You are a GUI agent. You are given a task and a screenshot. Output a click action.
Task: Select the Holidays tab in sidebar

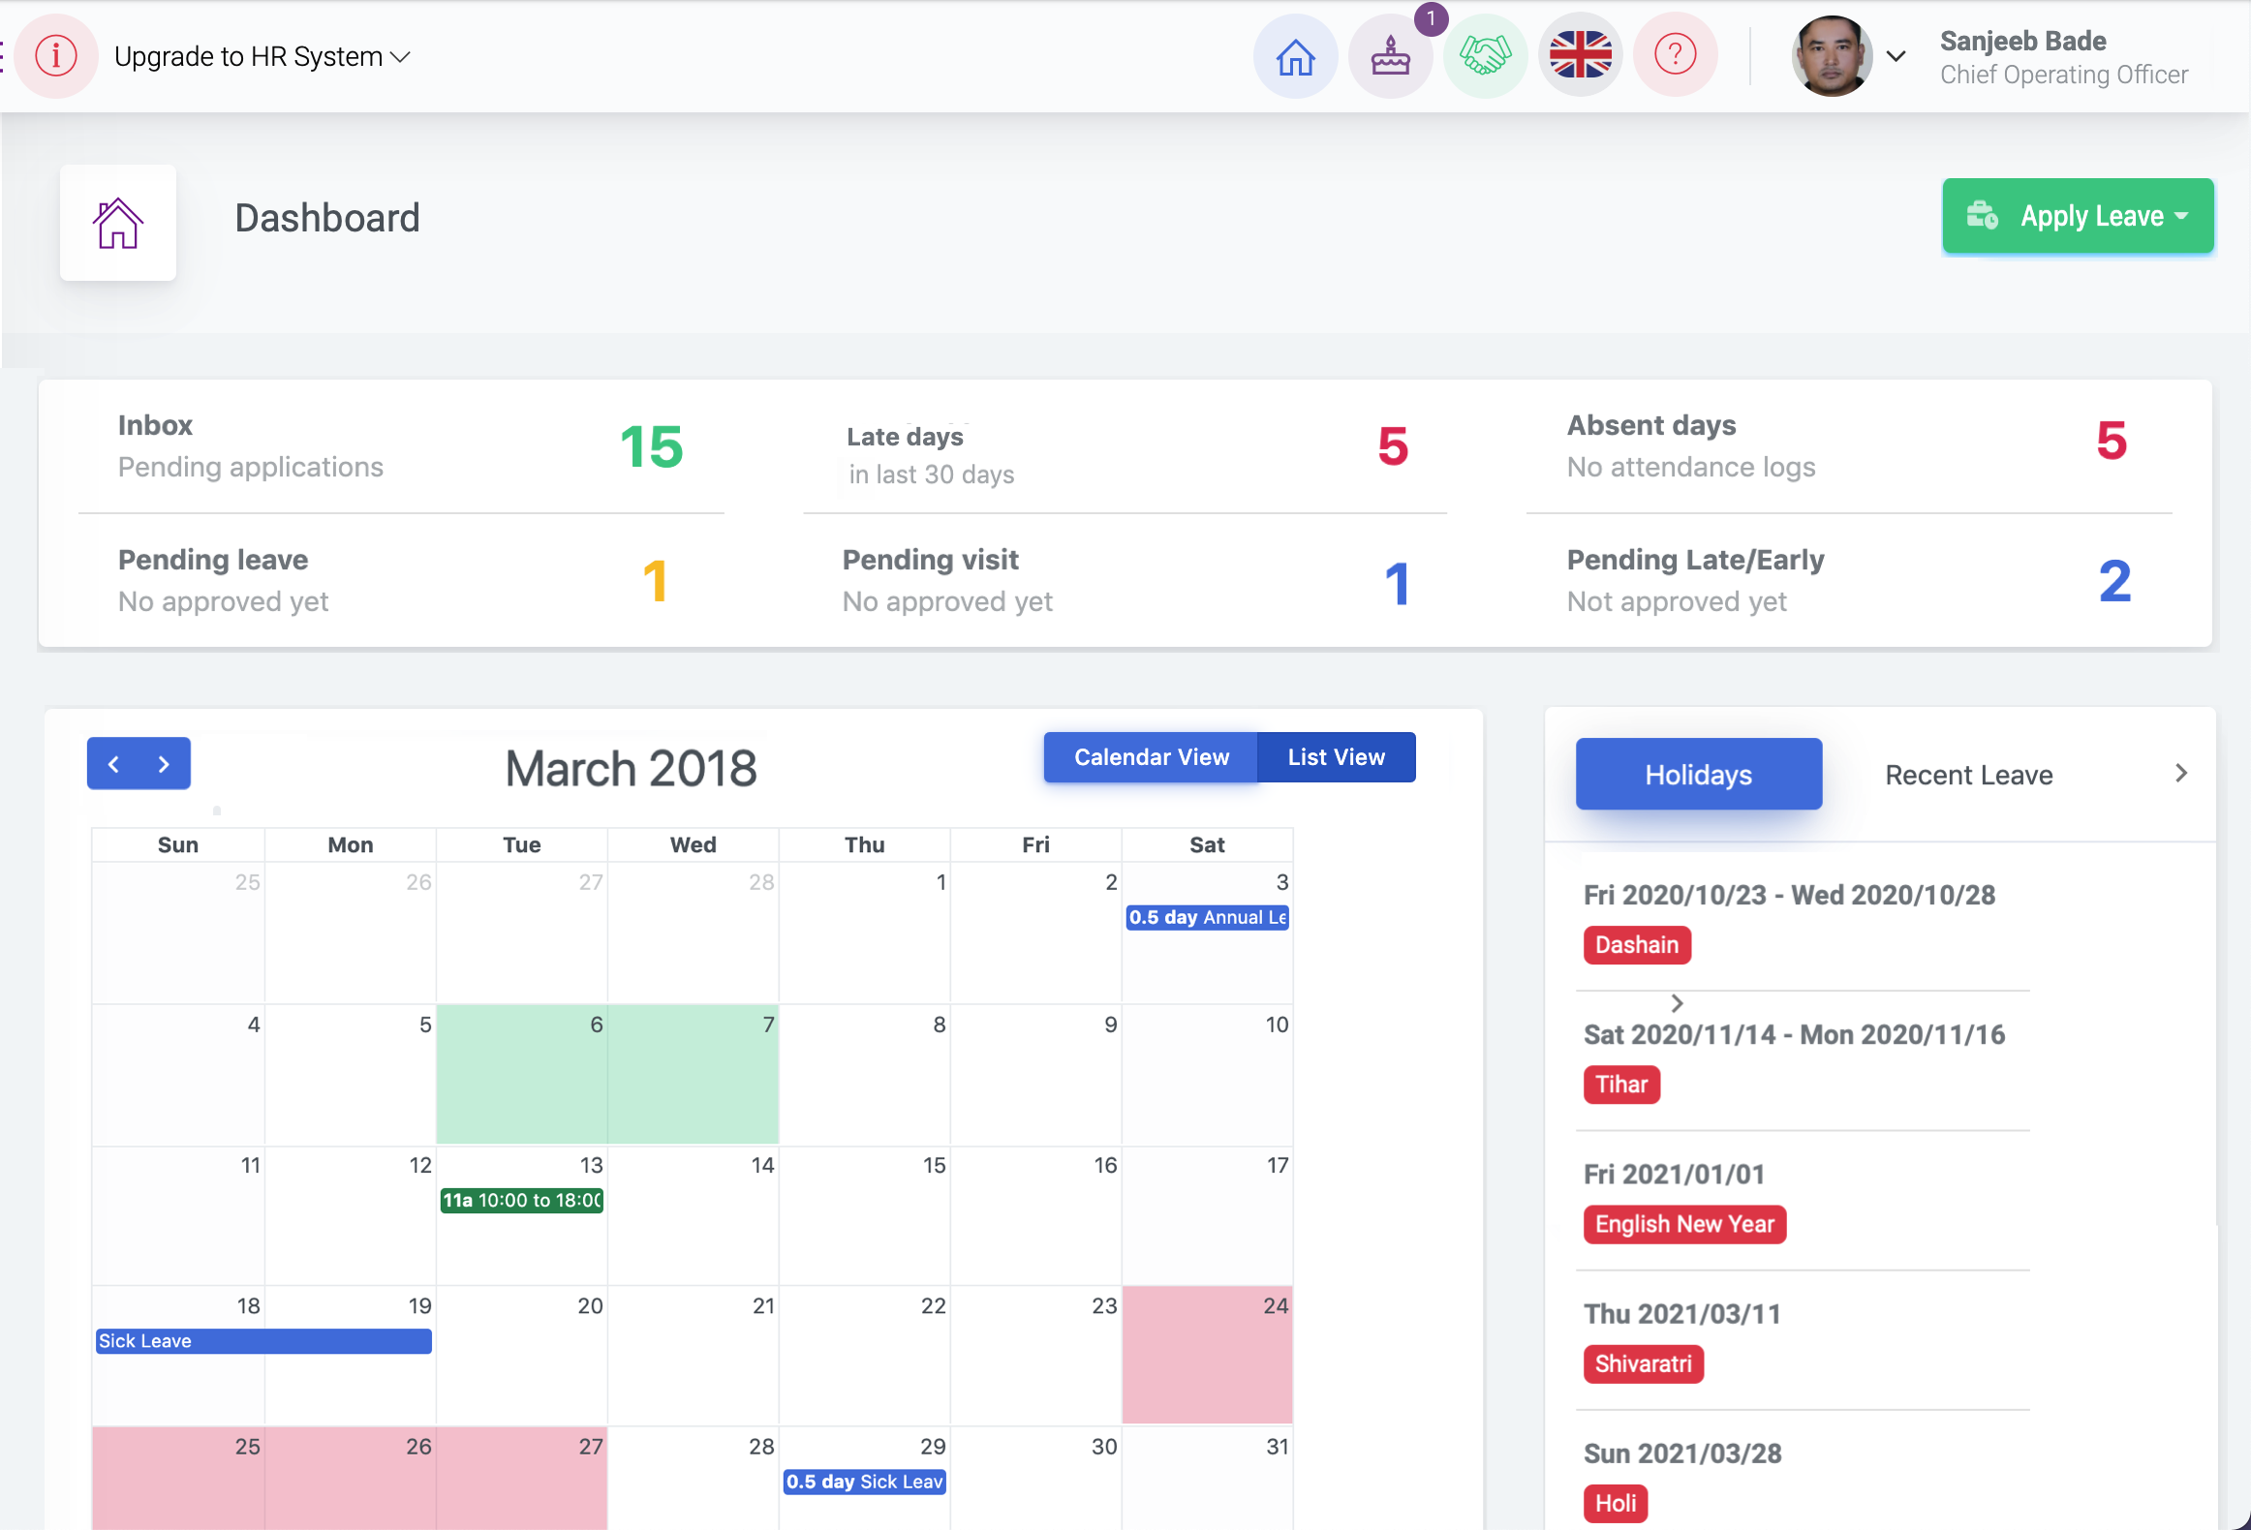(1696, 774)
